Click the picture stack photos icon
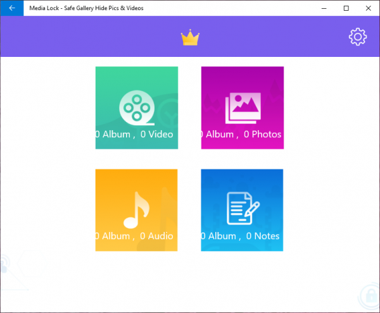 [x=243, y=108]
